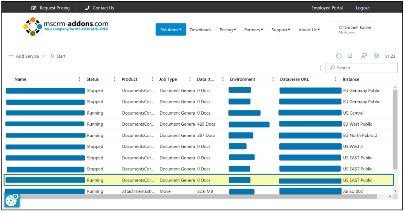Click the mscrm-addons.com logo
The image size is (405, 212).
tap(66, 27)
